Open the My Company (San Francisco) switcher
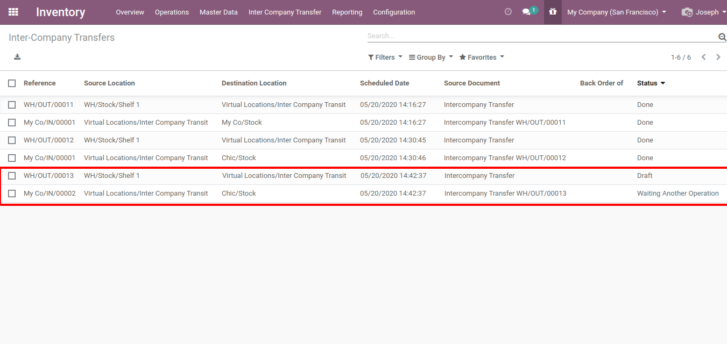The width and height of the screenshot is (727, 344). point(616,12)
